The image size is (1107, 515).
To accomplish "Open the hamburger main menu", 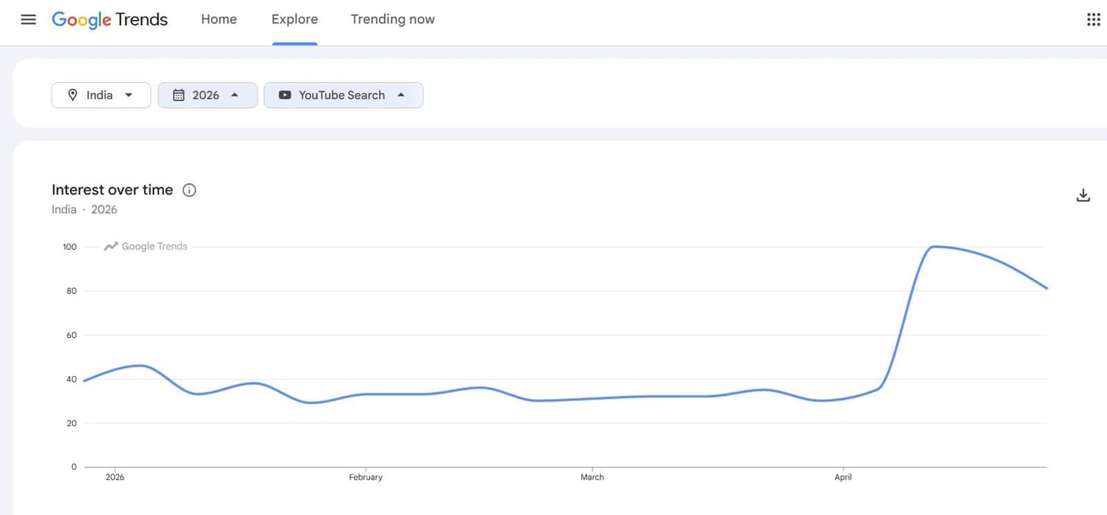I will point(28,19).
